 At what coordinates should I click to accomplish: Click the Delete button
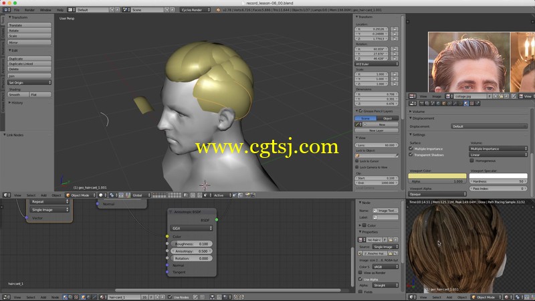pos(29,69)
